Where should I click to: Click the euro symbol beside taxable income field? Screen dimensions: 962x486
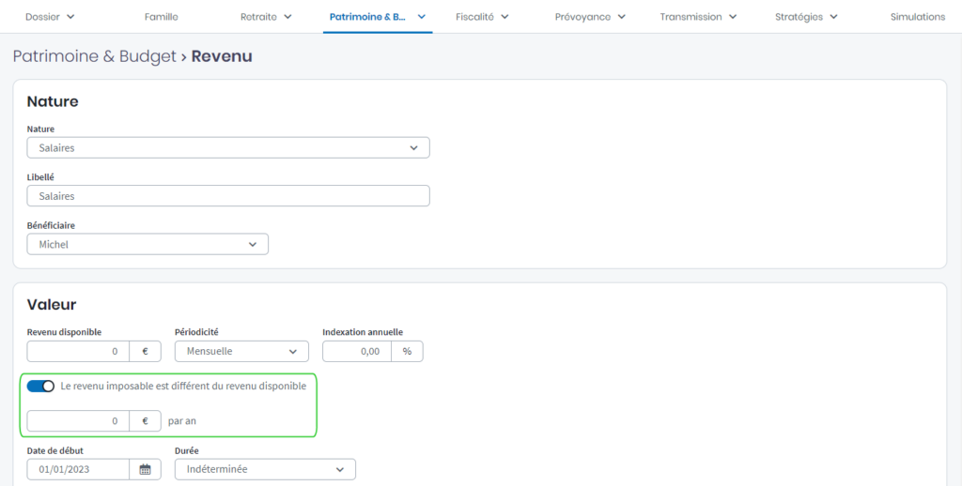(x=145, y=421)
